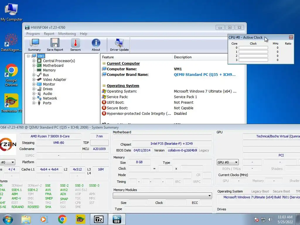The width and height of the screenshot is (300, 225).
Task: Expand the Monitor tree node
Action: coord(34,84)
